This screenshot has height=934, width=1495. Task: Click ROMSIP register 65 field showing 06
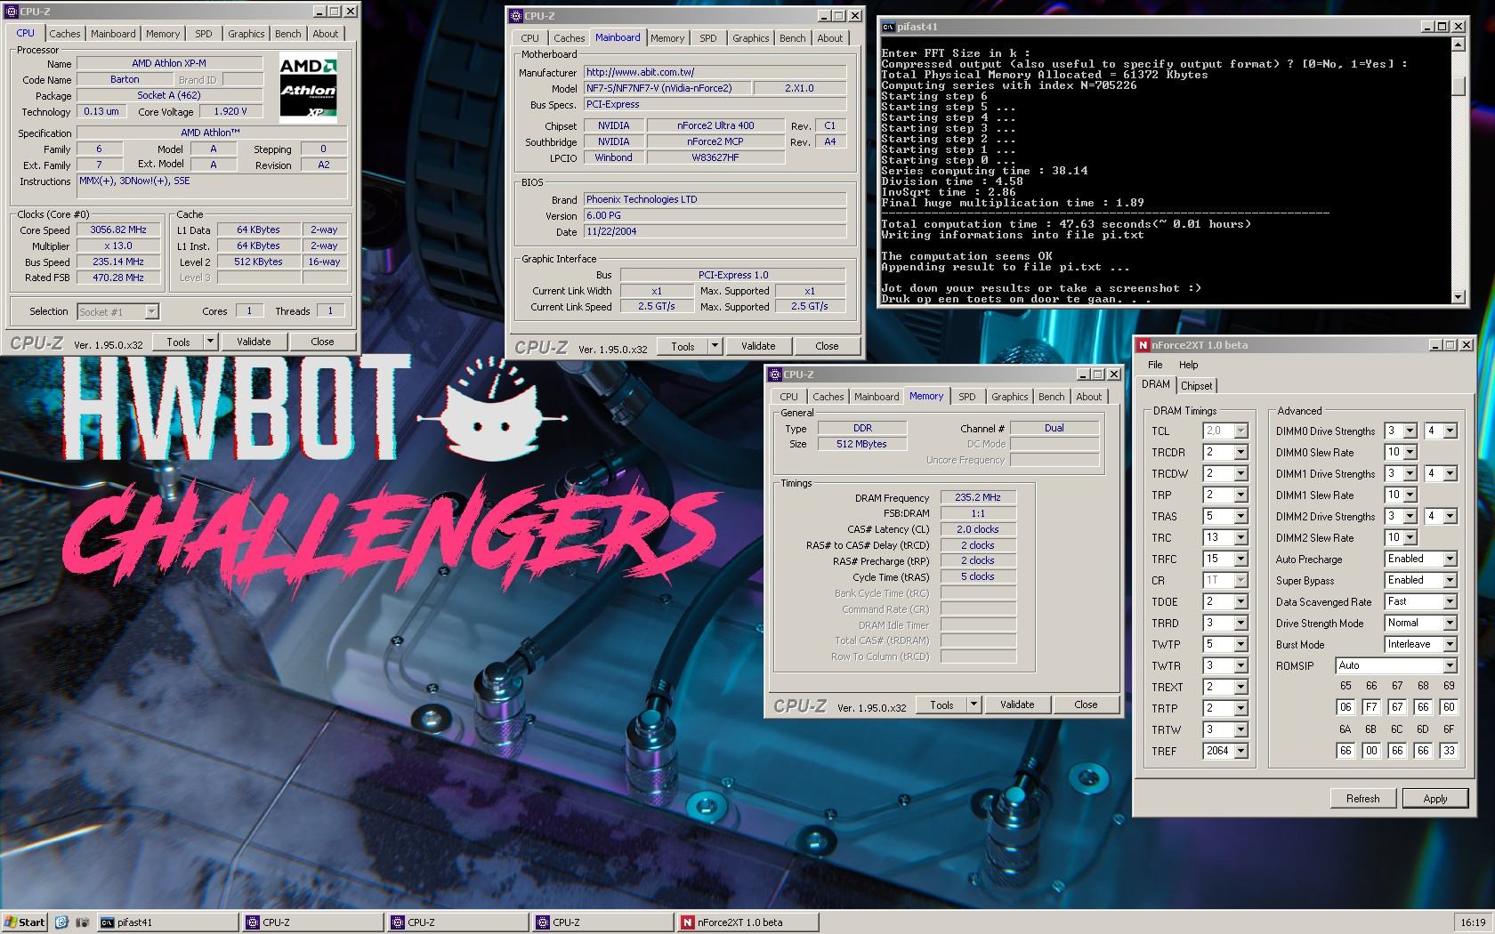(1345, 707)
